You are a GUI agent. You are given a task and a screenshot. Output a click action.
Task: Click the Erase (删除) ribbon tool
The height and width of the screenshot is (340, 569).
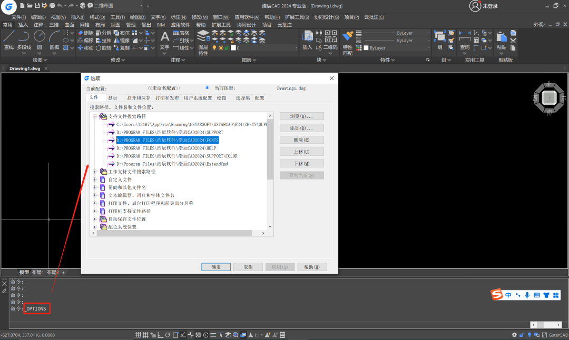click(86, 33)
